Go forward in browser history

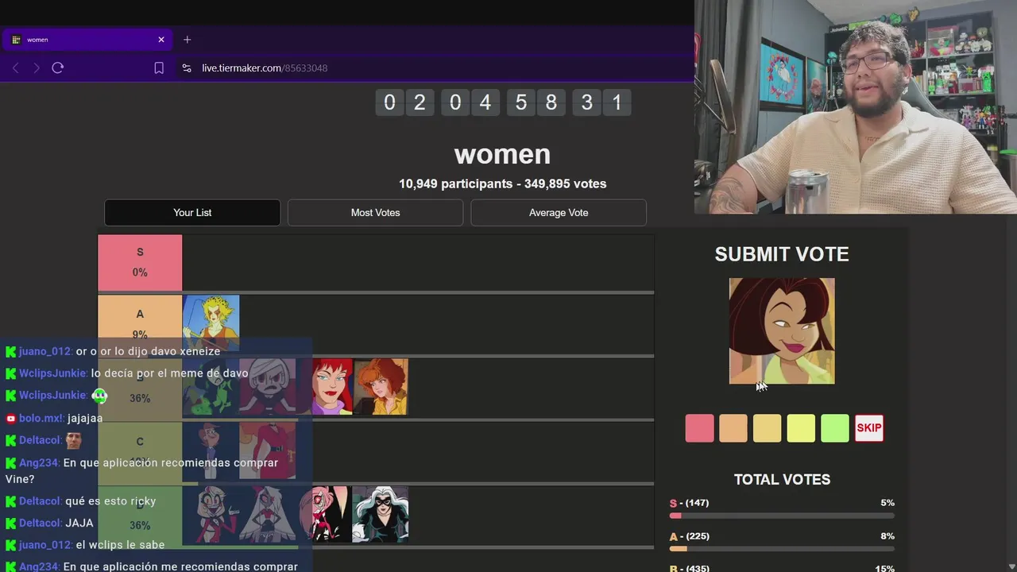(x=37, y=68)
